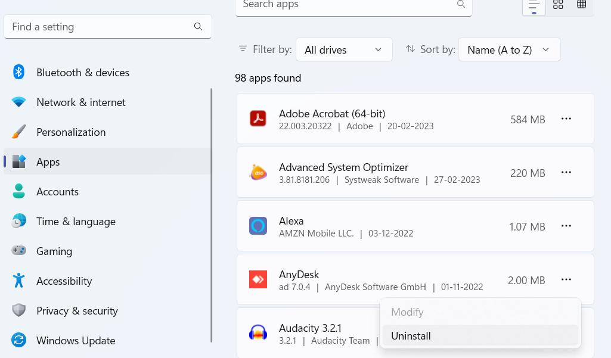Screen dimensions: 611x358
Task: Open more options for Alexa
Action: (566, 226)
